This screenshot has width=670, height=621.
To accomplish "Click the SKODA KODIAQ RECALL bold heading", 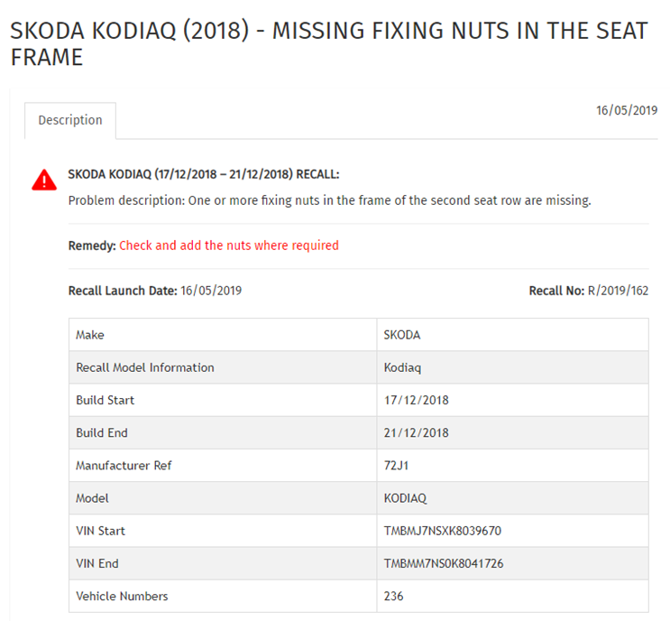I will (204, 174).
